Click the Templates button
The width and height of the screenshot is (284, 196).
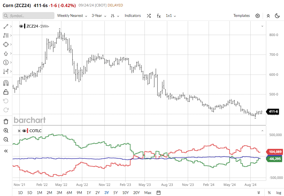[241, 16]
